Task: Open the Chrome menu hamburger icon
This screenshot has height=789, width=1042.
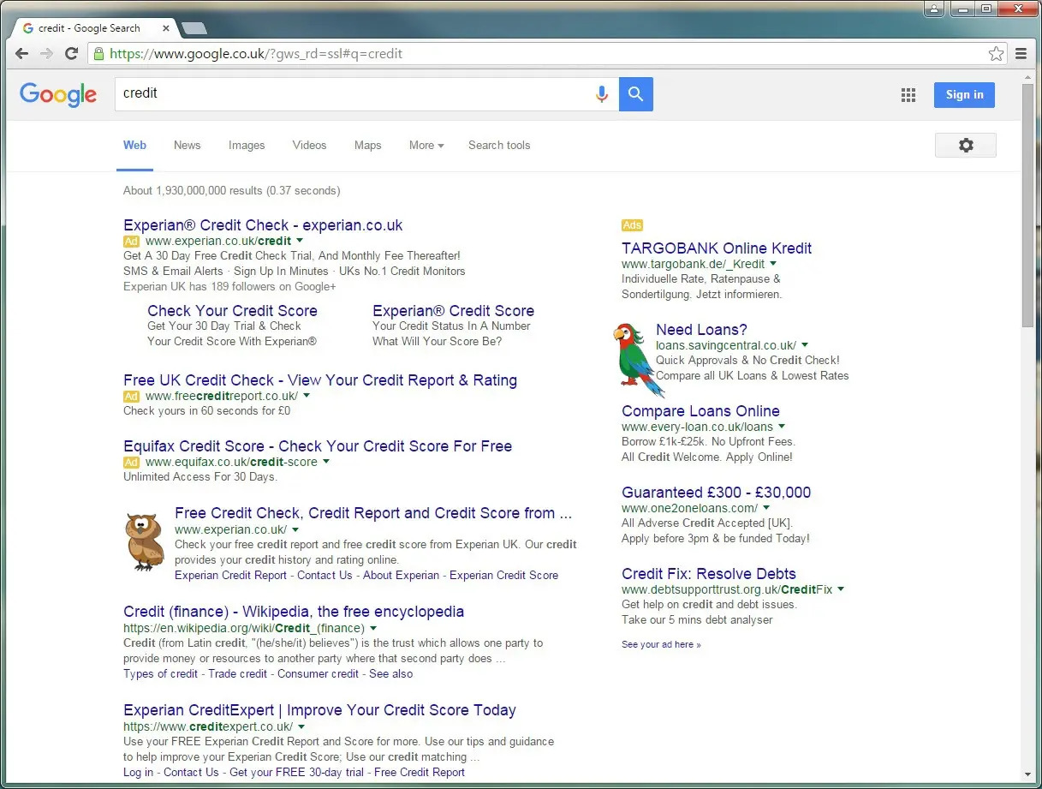Action: click(1021, 53)
